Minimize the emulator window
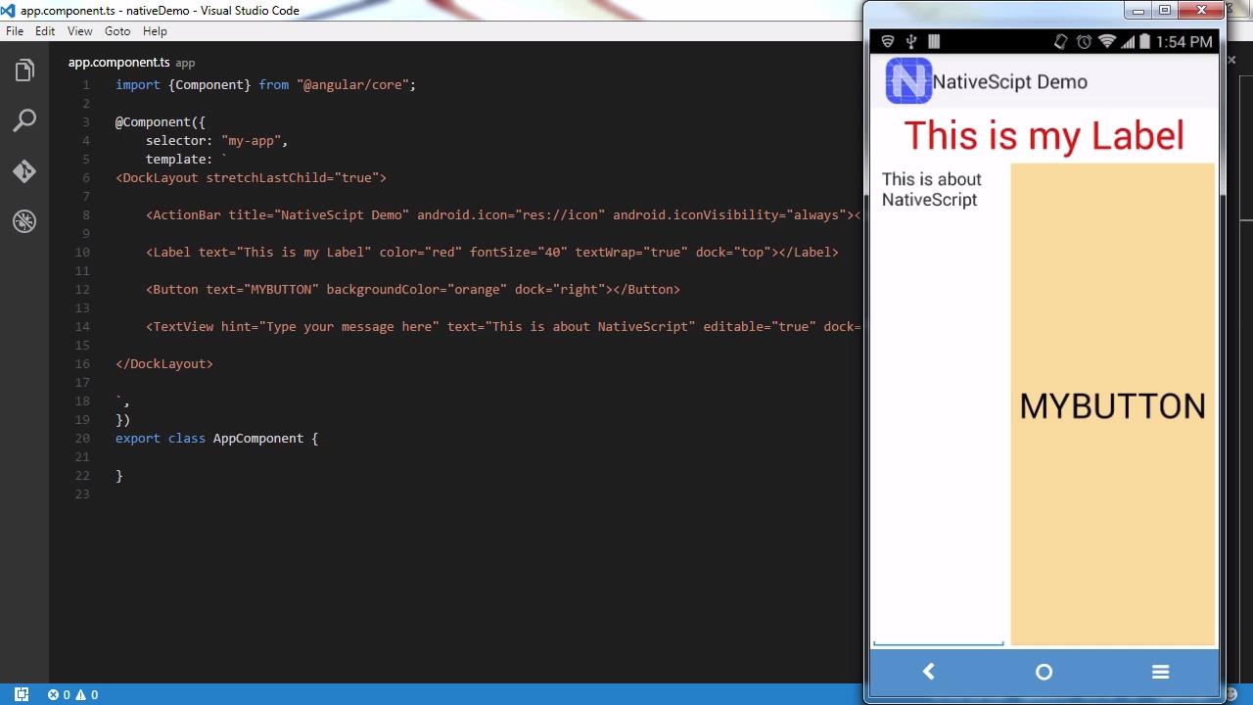The height and width of the screenshot is (705, 1253). tap(1137, 11)
